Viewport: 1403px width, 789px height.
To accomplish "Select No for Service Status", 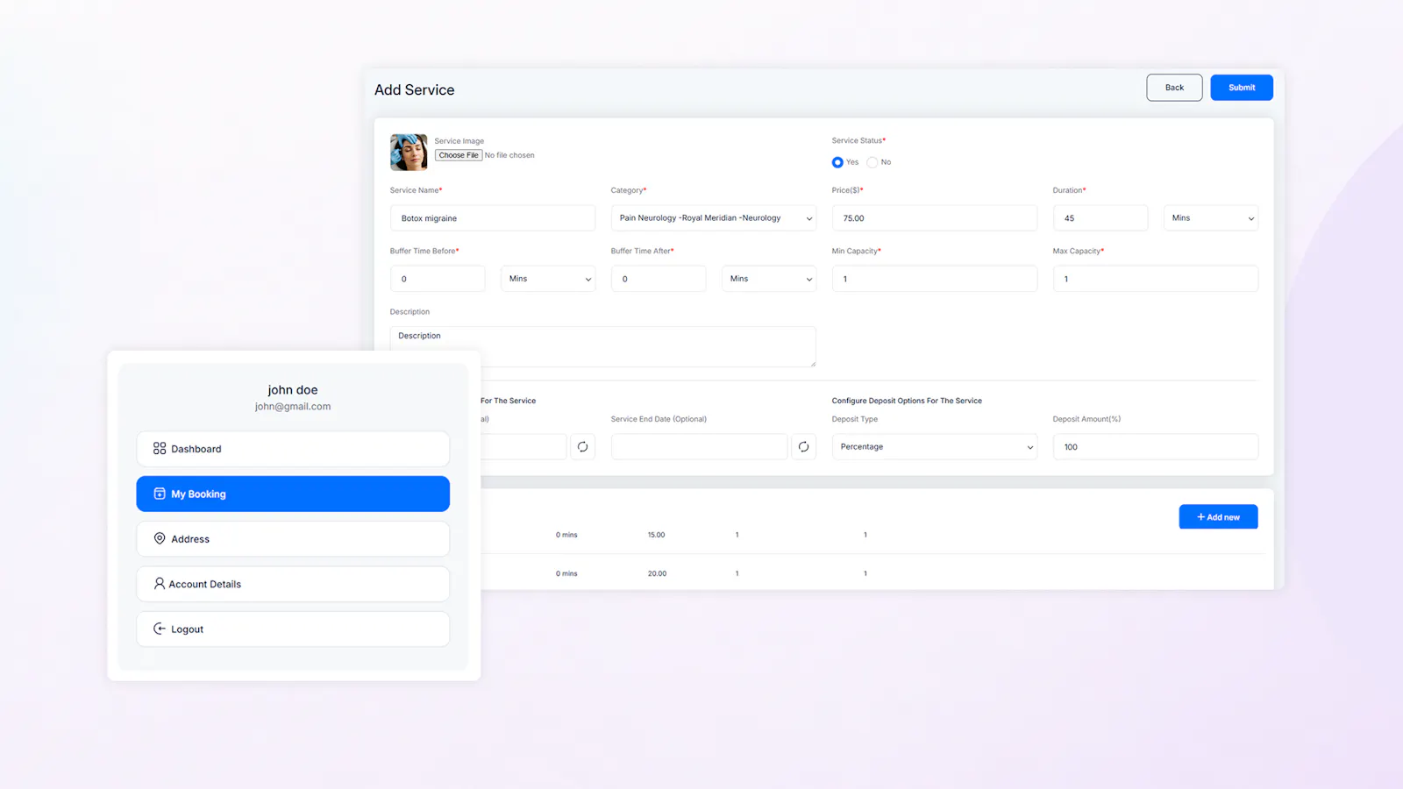I will (872, 162).
